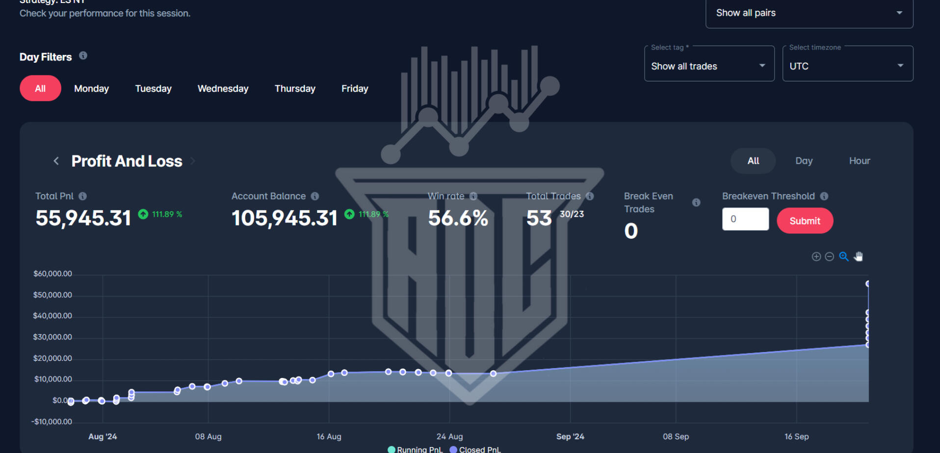Screen dimensions: 940x453
Task: Select the All day filter
Action: click(x=40, y=88)
